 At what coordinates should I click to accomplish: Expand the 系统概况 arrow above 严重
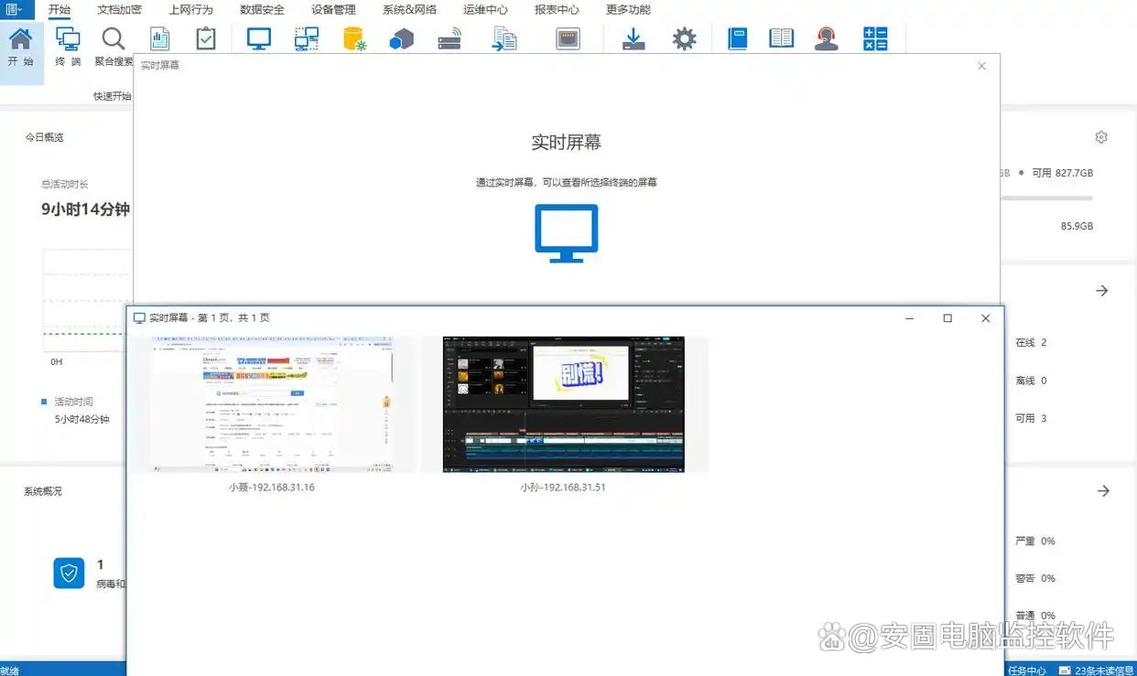point(1103,491)
